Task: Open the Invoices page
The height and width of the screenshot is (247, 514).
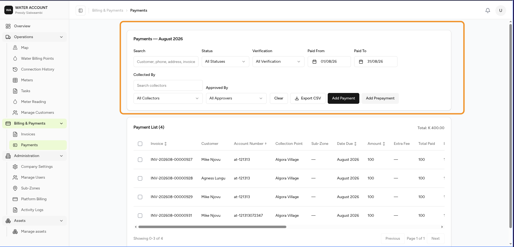Action: [38, 134]
